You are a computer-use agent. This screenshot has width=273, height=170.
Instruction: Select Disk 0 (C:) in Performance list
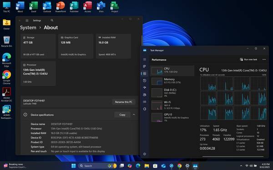coord(172,93)
